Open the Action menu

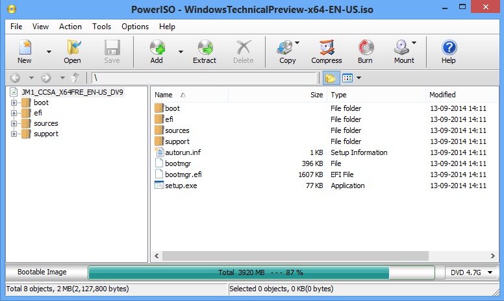70,27
